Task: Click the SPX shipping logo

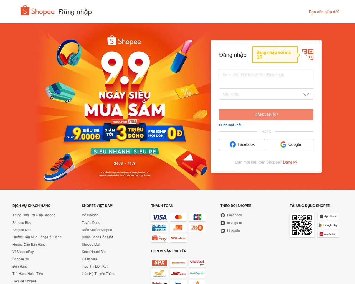Action: click(159, 263)
